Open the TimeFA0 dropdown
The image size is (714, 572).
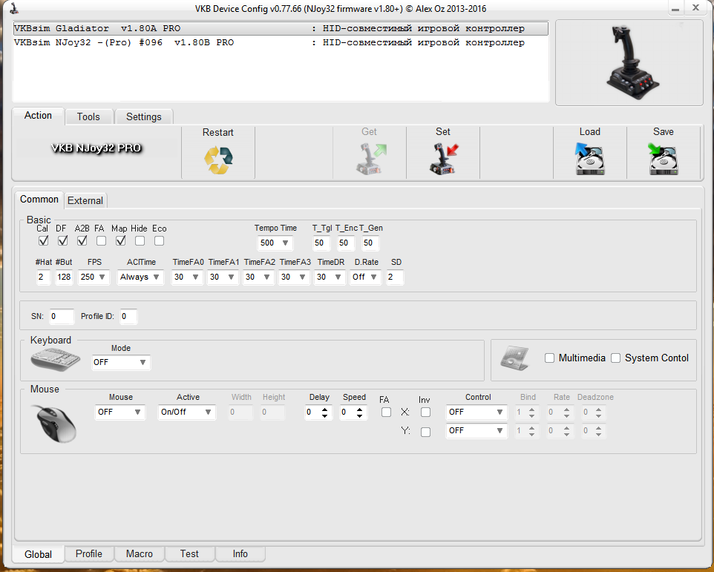pos(187,277)
